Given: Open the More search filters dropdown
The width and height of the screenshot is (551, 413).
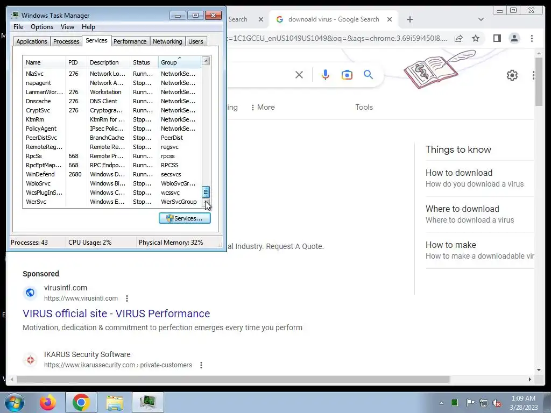Looking at the screenshot, I should tap(263, 107).
